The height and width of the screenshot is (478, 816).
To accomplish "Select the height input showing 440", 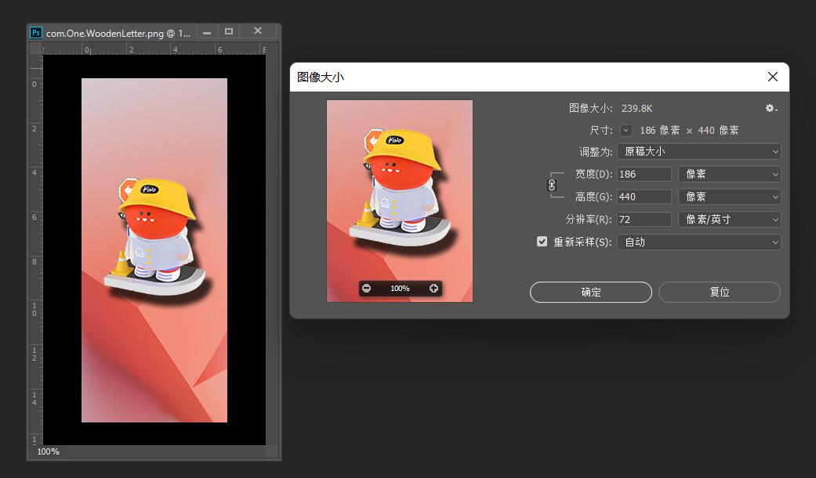I will (x=644, y=196).
